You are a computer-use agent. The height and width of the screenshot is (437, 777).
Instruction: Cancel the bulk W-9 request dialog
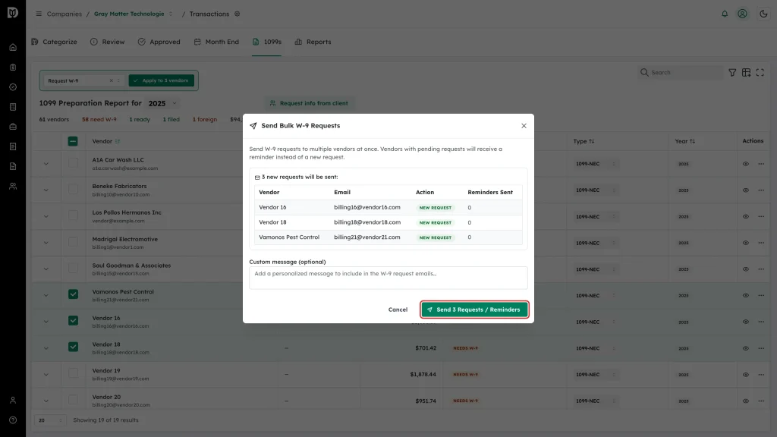pyautogui.click(x=398, y=310)
